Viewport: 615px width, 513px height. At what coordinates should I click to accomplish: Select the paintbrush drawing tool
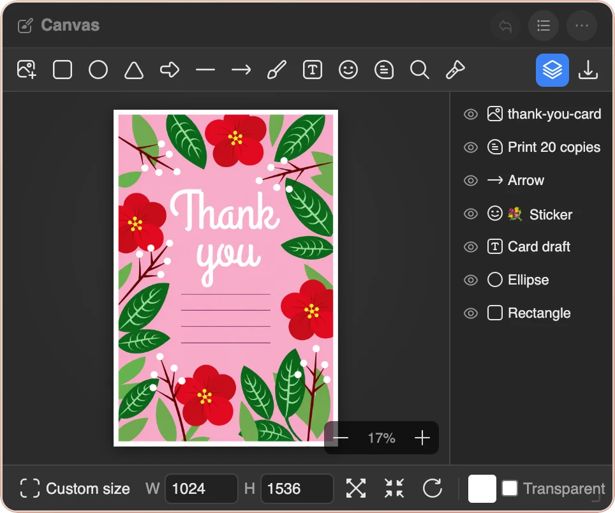coord(276,70)
